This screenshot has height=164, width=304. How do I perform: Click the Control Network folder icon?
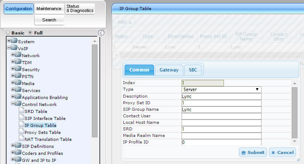(18, 103)
